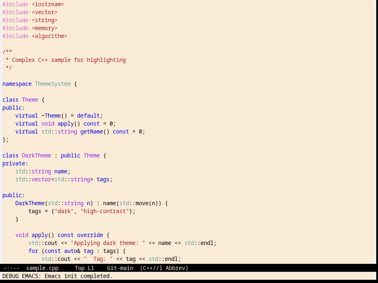Click 'vector' in 'std::vector<std::string>'
Viewport: 378px width, 283px height.
pos(41,179)
